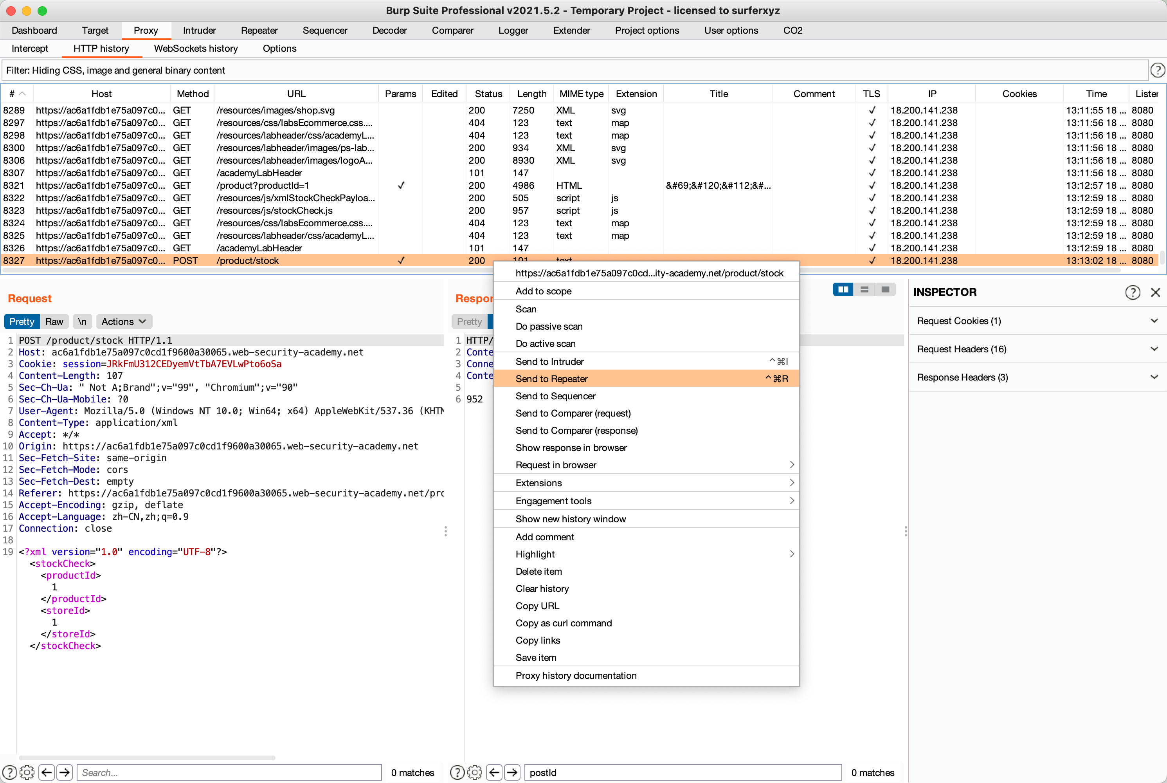
Task: Switch to the Intruder tab
Action: 199,31
